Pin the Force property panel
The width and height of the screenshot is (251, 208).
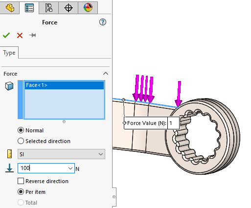click(x=32, y=35)
